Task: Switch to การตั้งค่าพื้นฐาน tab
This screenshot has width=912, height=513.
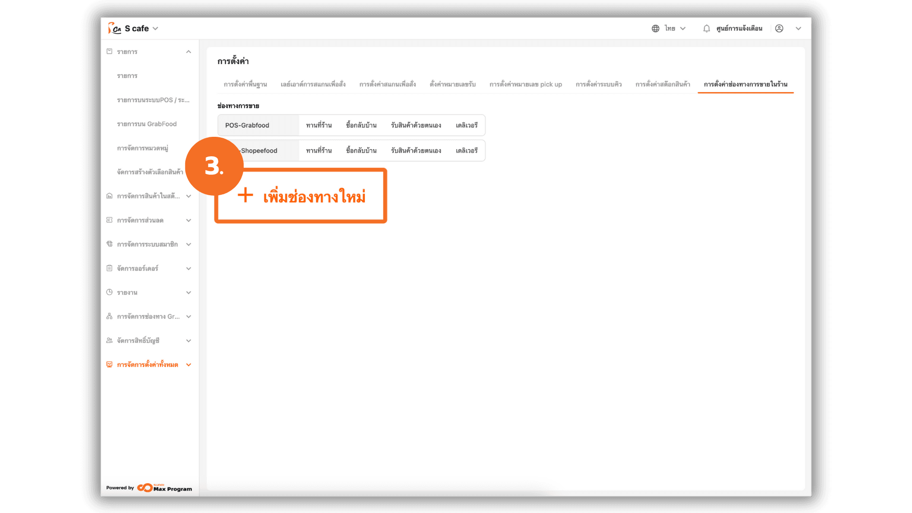Action: pyautogui.click(x=245, y=85)
